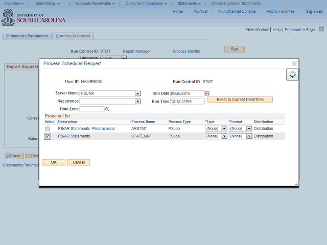Screen dimensions: 327x245
Task: Go to Home link
Action: 178,11
